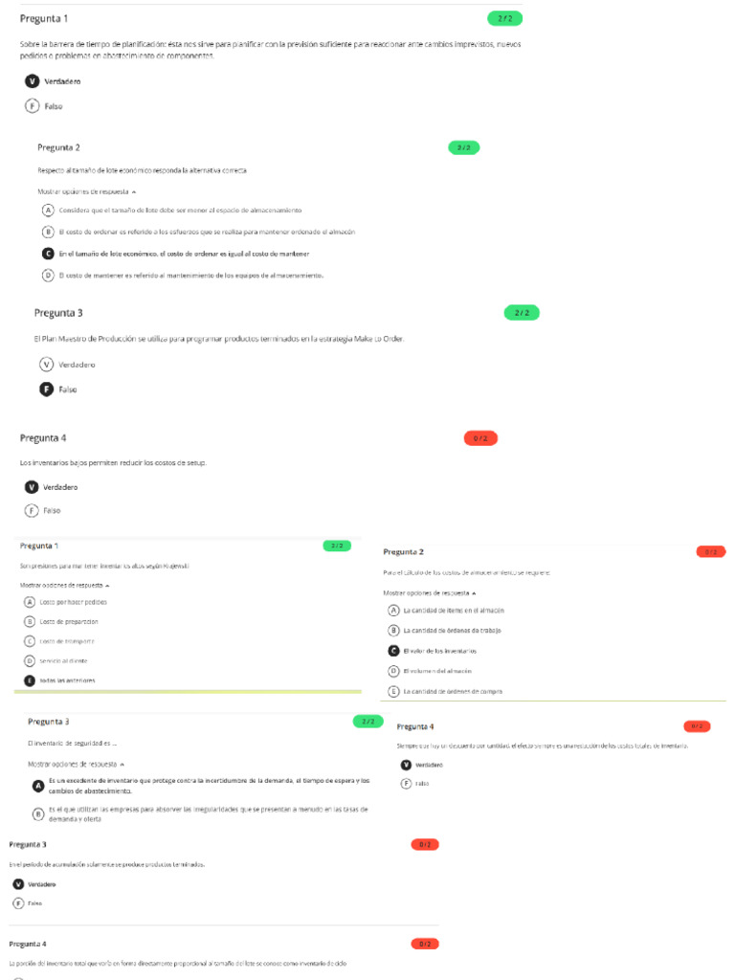The height and width of the screenshot is (980, 735).
Task: Click the red 0/2 badge on the accumulation period question
Action: 425,845
